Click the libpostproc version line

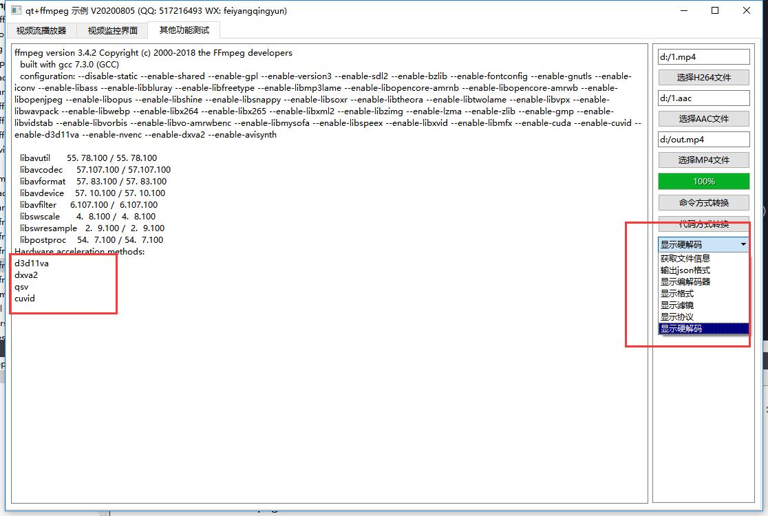[92, 240]
